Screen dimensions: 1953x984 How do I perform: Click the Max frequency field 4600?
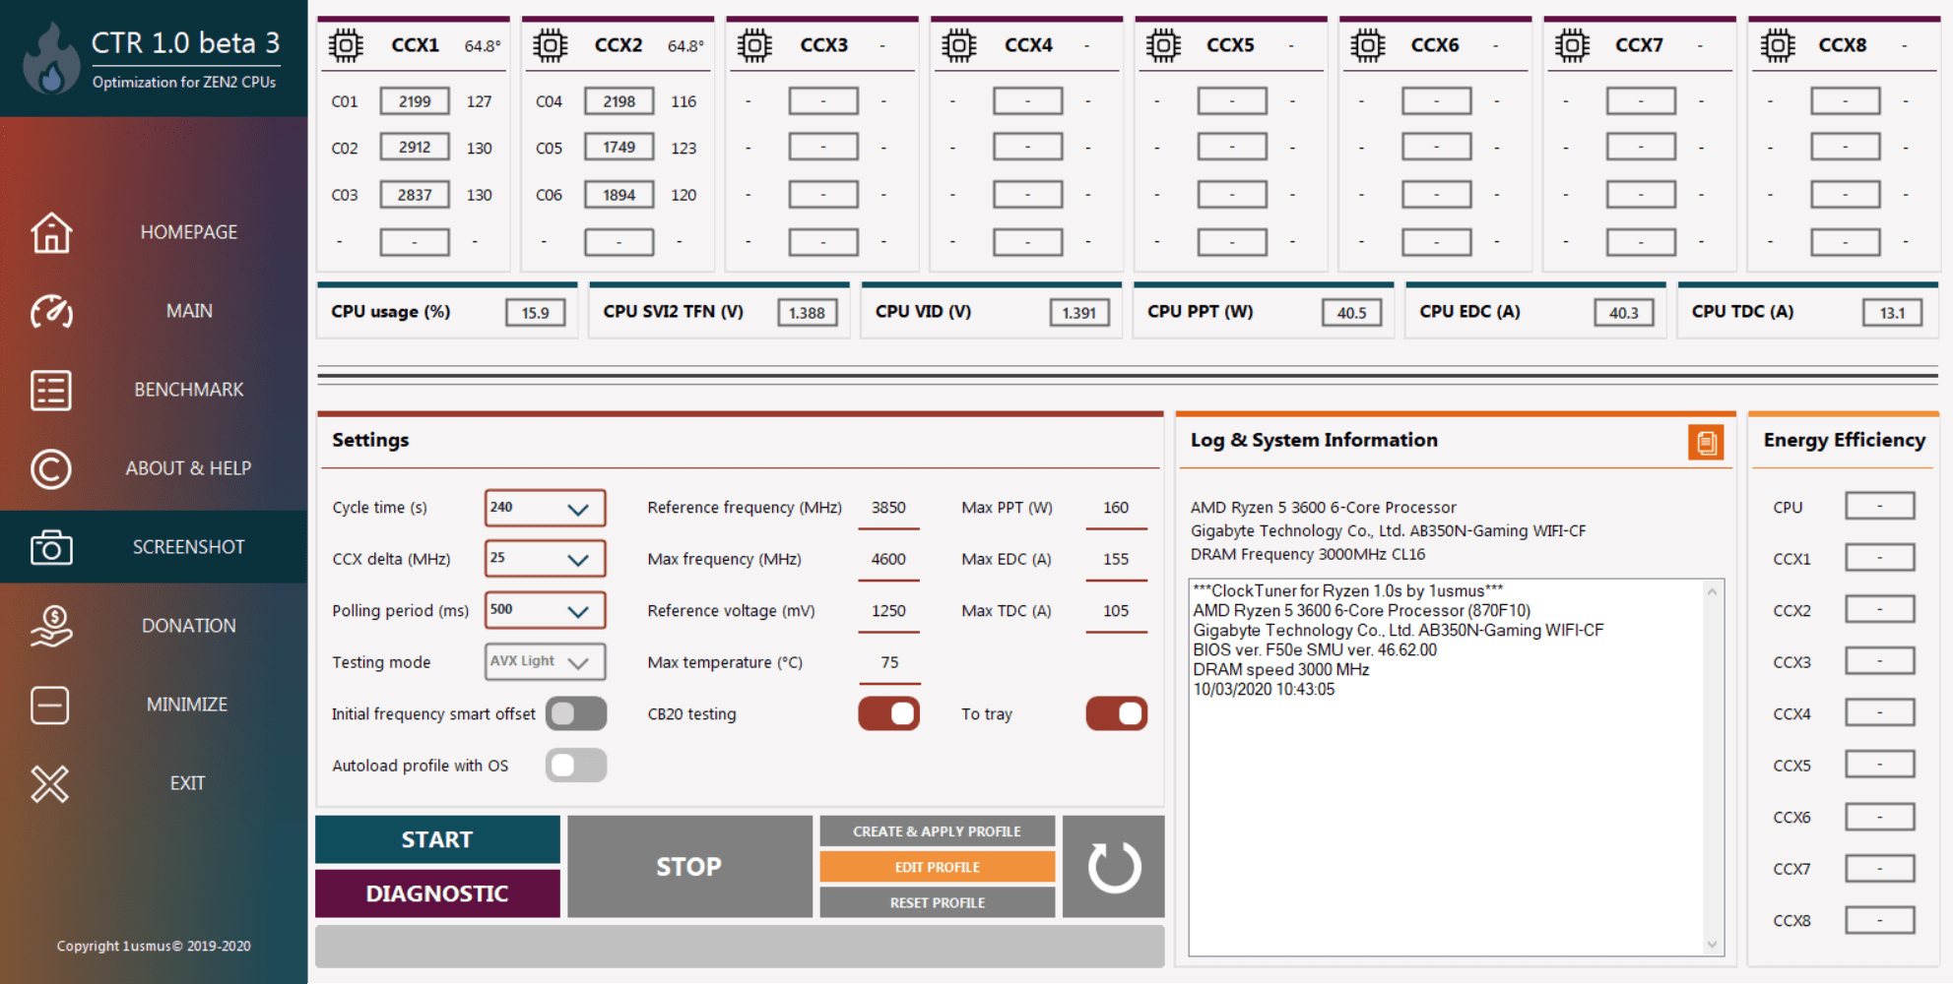[888, 559]
